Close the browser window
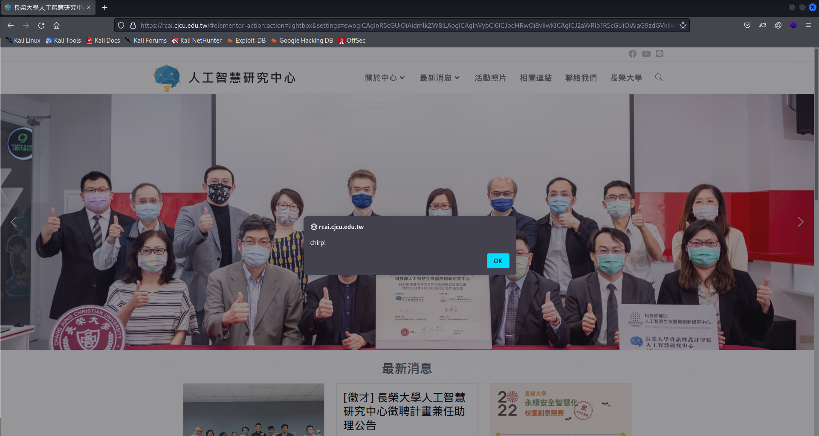819x436 pixels. [x=813, y=7]
